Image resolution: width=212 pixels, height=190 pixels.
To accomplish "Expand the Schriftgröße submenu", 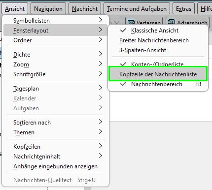I will pos(55,74).
